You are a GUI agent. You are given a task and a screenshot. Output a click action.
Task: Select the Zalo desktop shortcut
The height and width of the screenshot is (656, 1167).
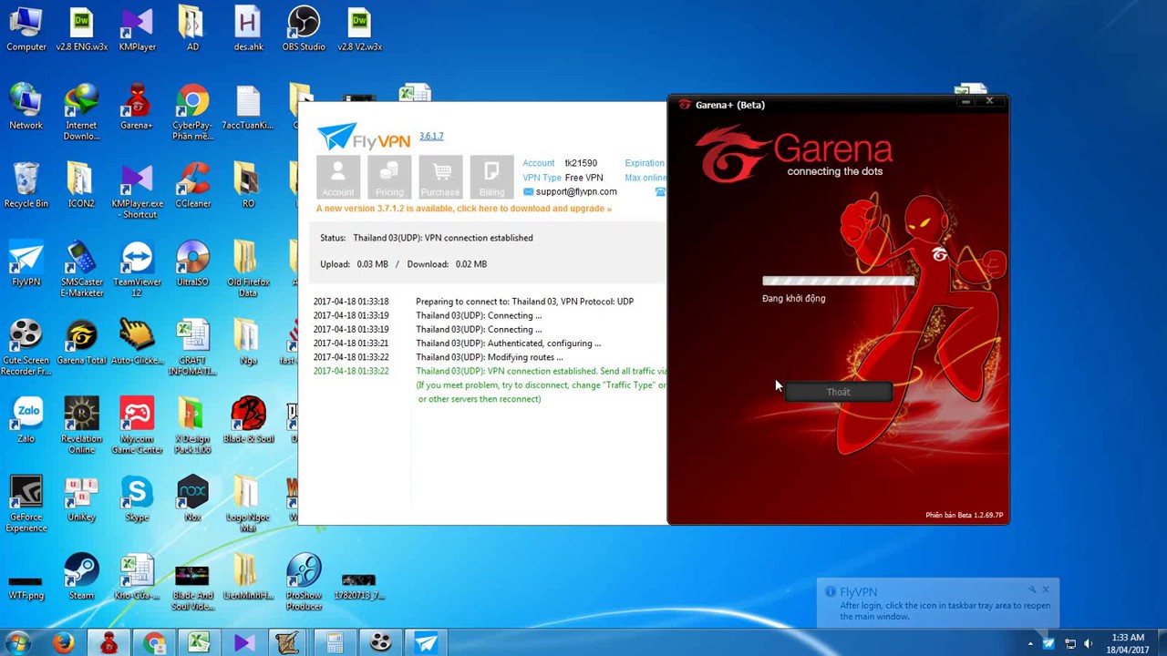pyautogui.click(x=26, y=421)
